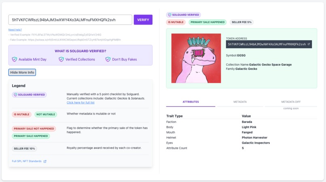Click the SELLER FEE 10% legend badge

pos(24,149)
